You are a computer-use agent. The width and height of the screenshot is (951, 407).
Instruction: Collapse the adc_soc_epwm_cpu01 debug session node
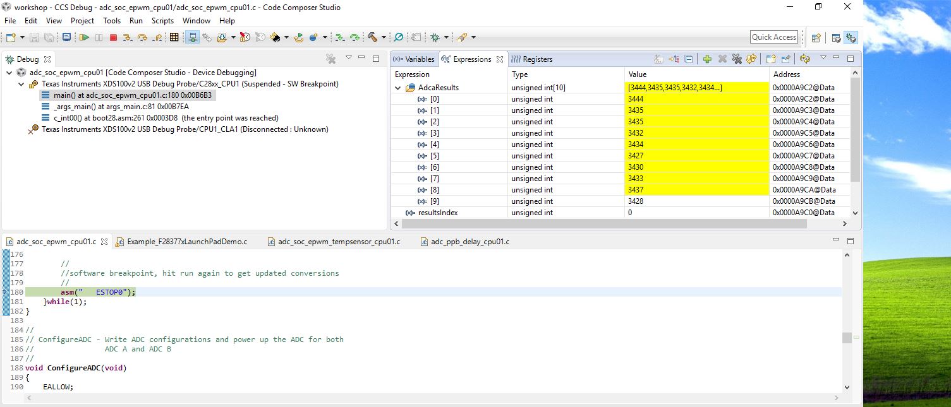click(x=9, y=73)
